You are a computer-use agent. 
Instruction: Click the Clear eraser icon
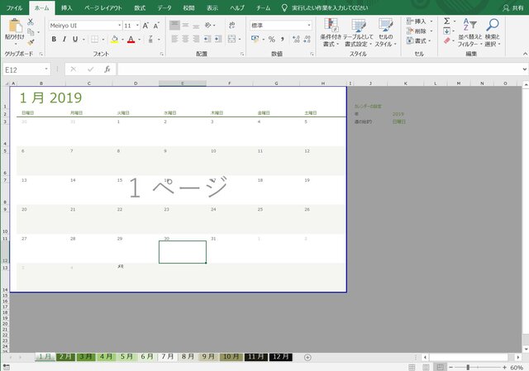[x=446, y=40]
